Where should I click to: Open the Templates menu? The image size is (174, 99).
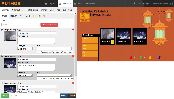tap(51, 4)
